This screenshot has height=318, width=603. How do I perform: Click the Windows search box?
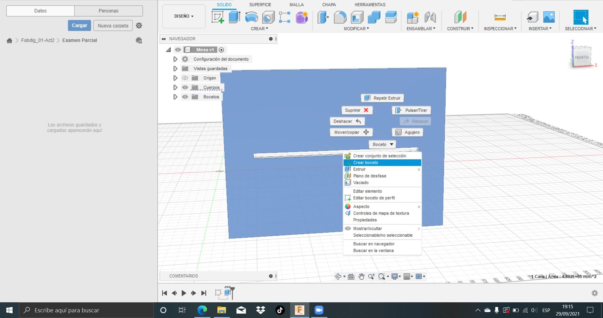pyautogui.click(x=86, y=310)
